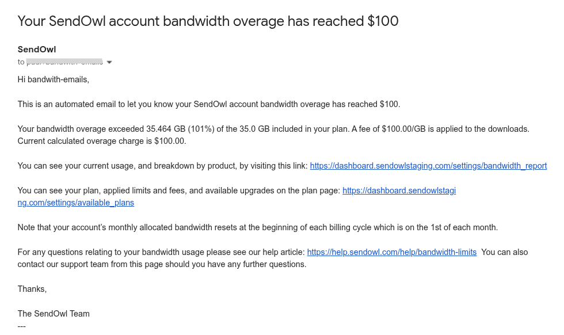Screen dimensions: 564x335
Task: Click the ng.com/settings/available_plans link, second line
Action: coord(75,203)
